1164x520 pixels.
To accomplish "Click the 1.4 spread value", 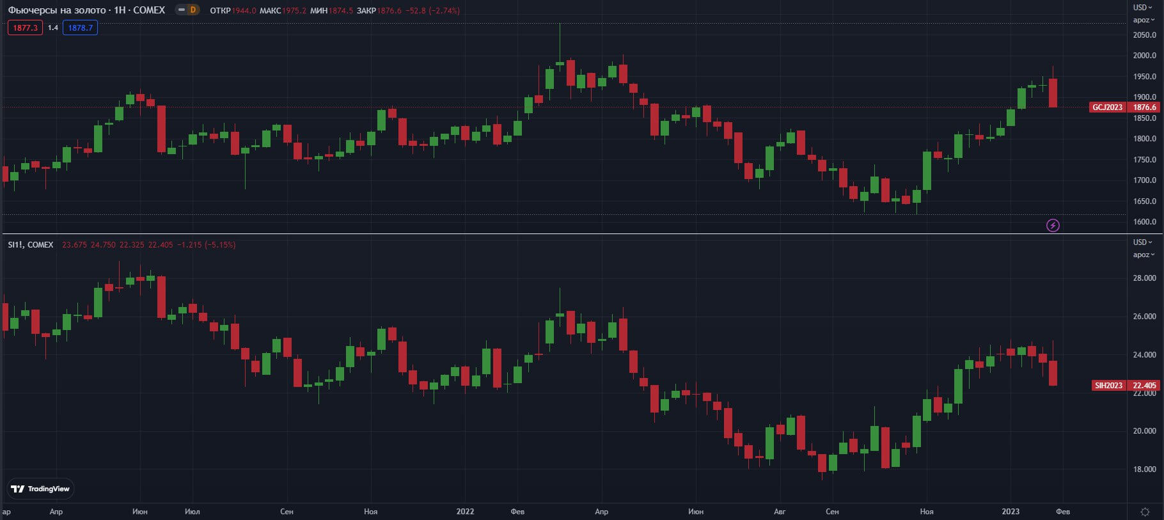I will [53, 28].
